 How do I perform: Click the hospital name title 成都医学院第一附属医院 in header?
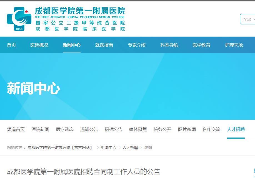click(x=80, y=11)
